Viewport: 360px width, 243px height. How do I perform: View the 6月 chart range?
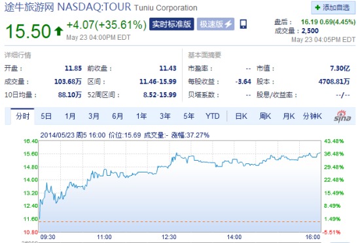pyautogui.click(x=118, y=116)
